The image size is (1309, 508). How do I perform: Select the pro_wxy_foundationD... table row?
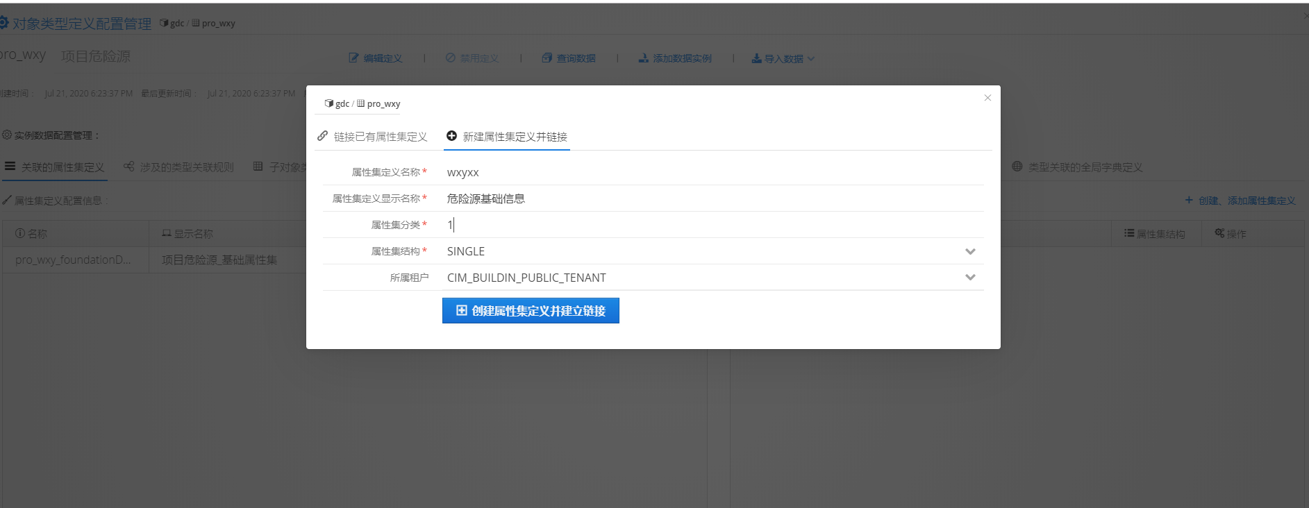point(73,260)
